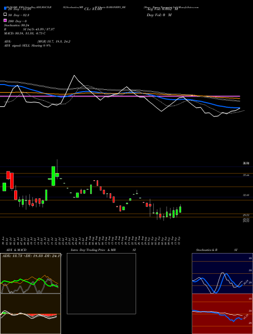Click the 'ADX: 13.73 +DY: 18.33 -DY: 24.17' readout

coord(32,256)
